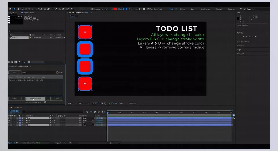
Task: Select the Zoom magnifier tool
Action: 22,9
